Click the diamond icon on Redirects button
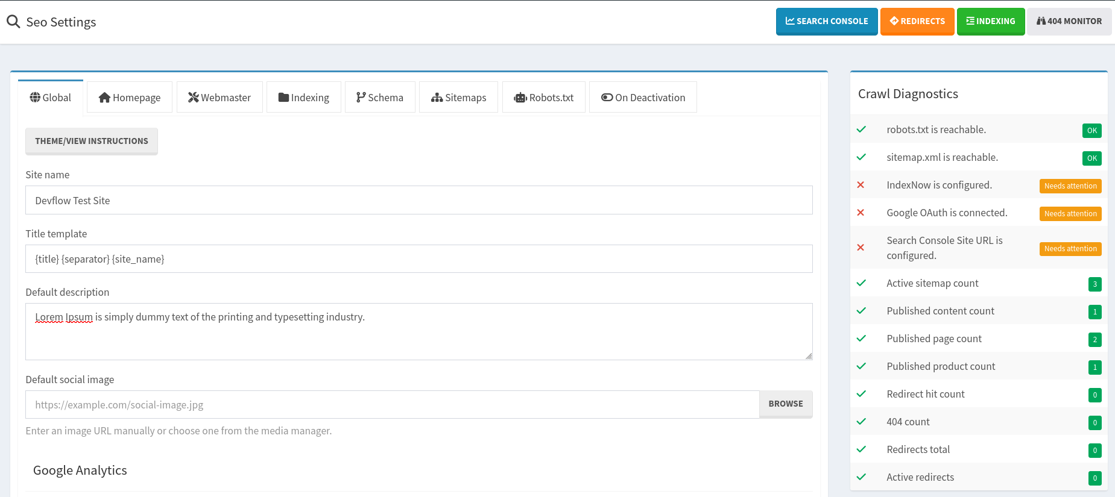Viewport: 1115px width, 497px height. pos(894,21)
